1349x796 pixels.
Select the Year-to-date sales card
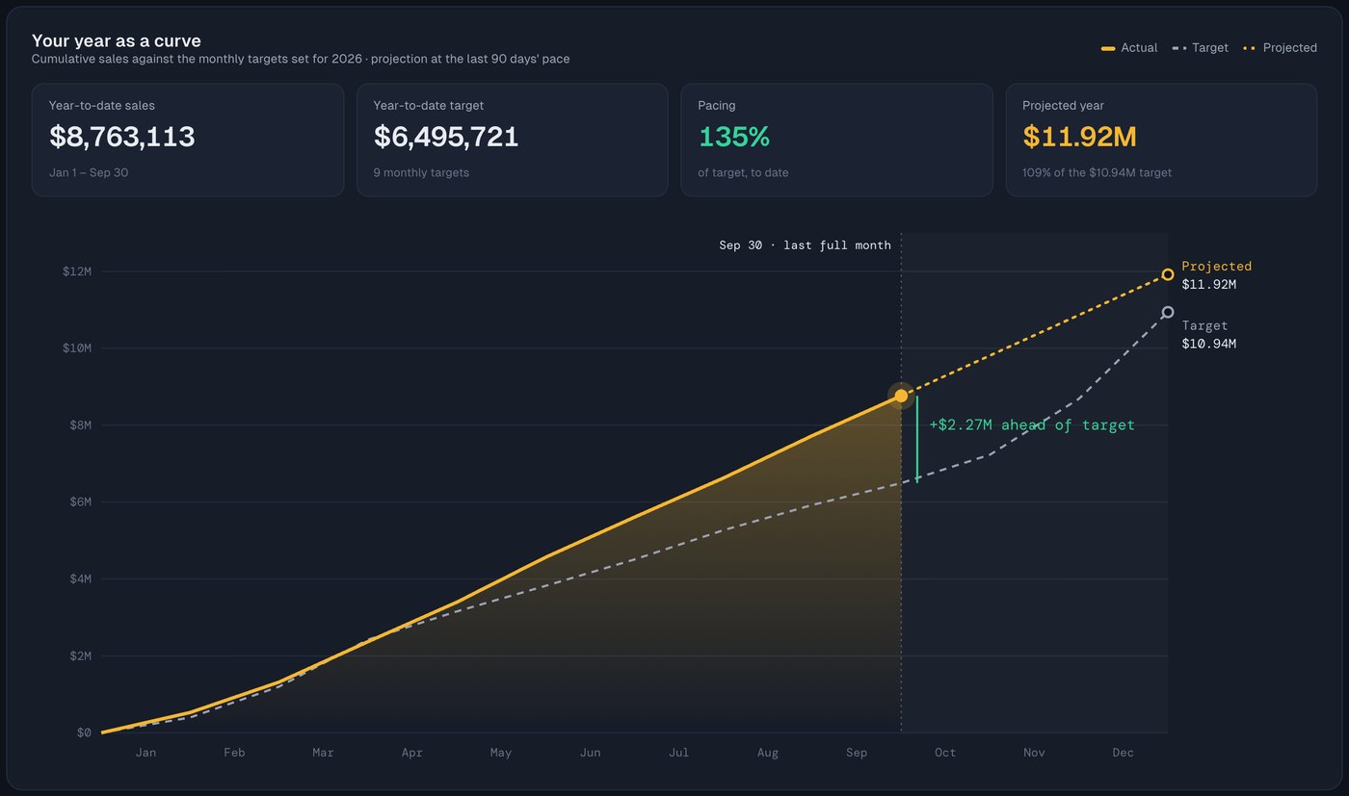click(188, 140)
